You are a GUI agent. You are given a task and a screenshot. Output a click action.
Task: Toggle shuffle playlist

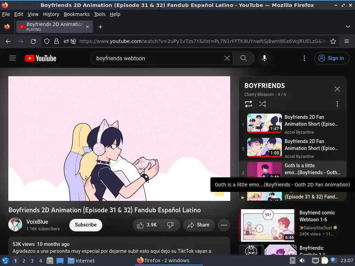[x=262, y=104]
